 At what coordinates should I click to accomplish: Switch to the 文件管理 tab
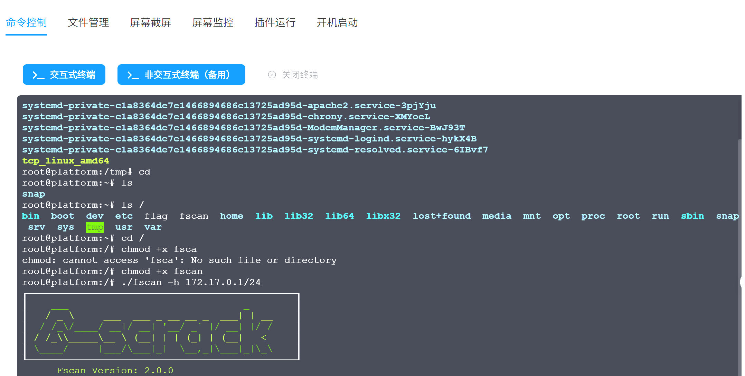click(x=88, y=22)
